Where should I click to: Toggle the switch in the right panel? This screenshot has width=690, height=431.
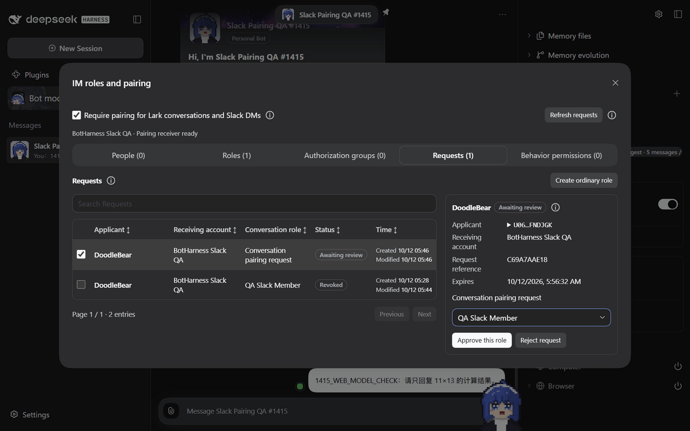pos(668,204)
